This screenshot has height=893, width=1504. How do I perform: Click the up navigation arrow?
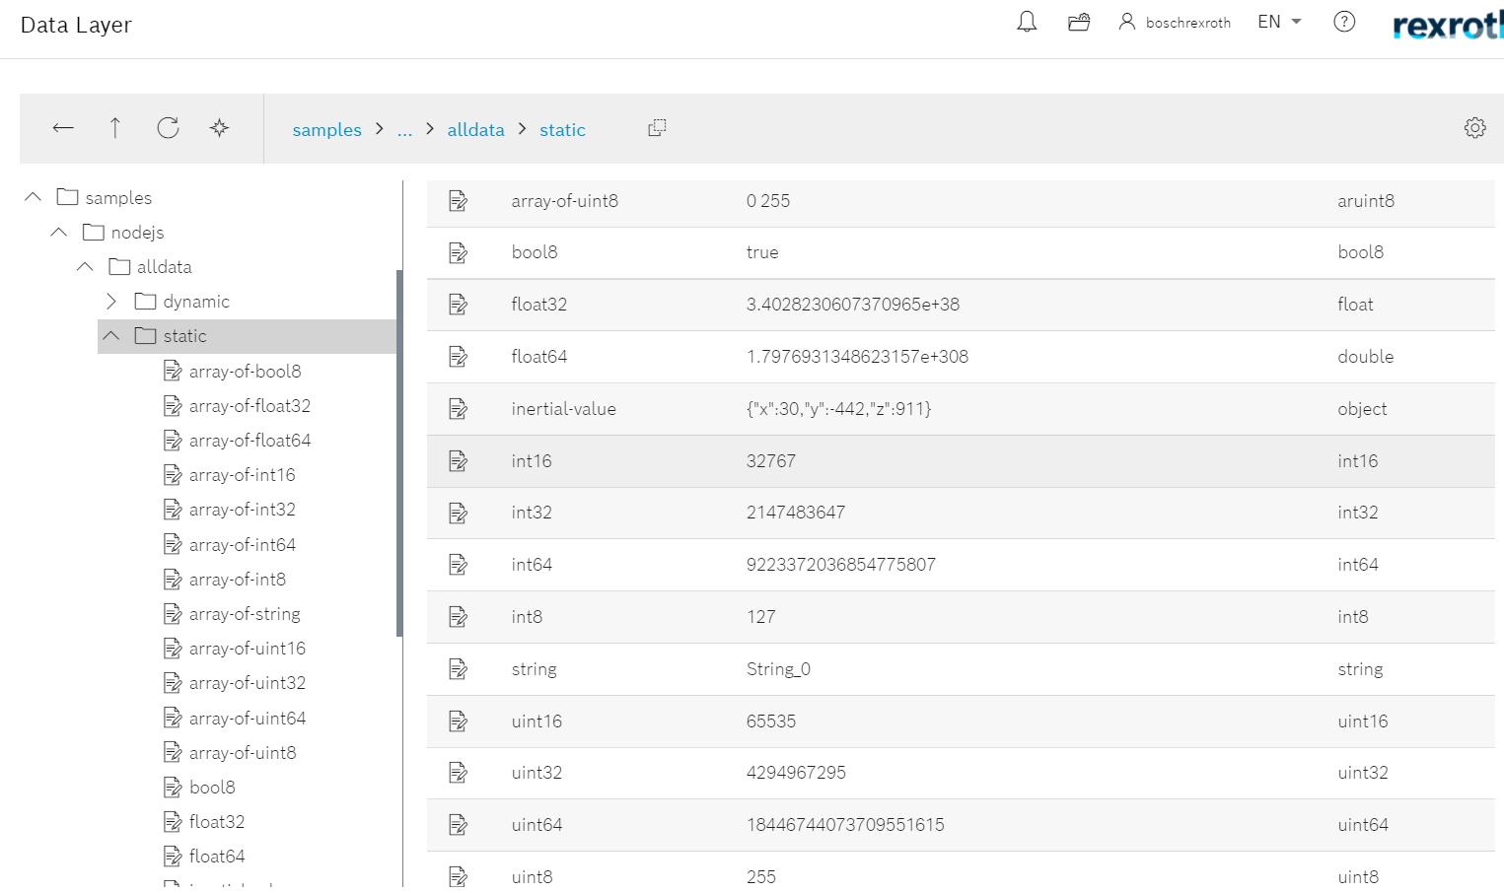coord(115,128)
